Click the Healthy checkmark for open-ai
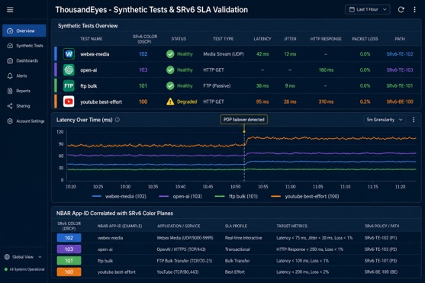The width and height of the screenshot is (425, 283). (170, 70)
